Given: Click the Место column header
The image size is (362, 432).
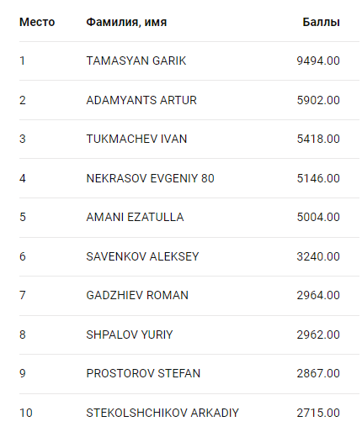Looking at the screenshot, I should coord(37,22).
